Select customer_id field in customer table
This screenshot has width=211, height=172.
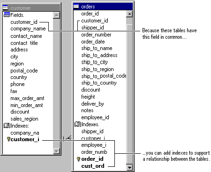pos(24,22)
